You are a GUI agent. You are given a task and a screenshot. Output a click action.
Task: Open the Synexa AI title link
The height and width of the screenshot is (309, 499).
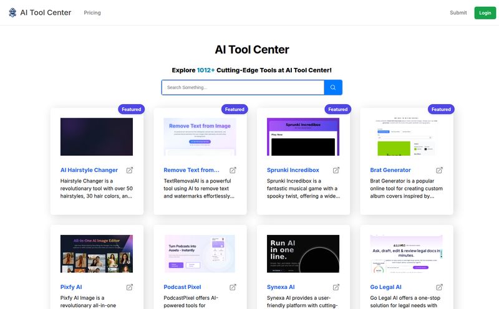(281, 287)
